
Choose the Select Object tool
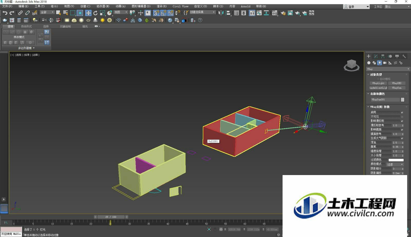pos(58,13)
